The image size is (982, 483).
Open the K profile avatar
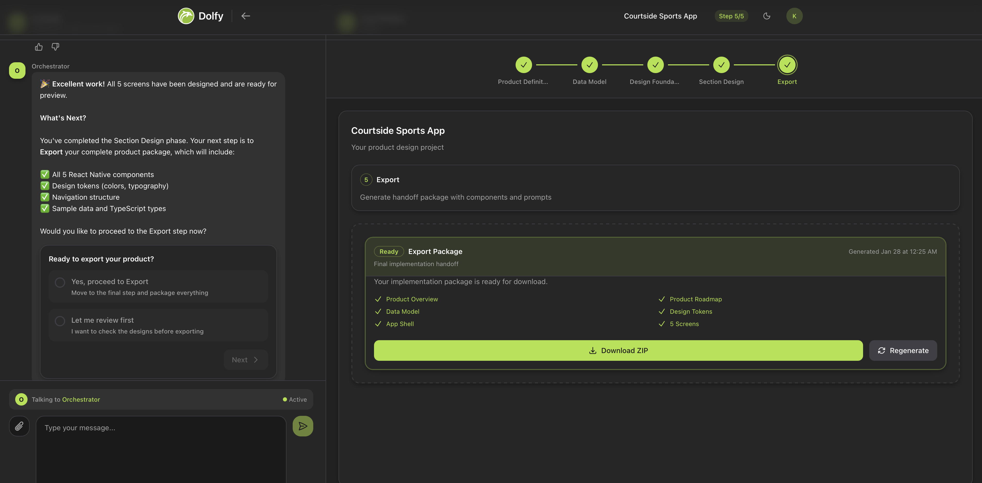[794, 16]
